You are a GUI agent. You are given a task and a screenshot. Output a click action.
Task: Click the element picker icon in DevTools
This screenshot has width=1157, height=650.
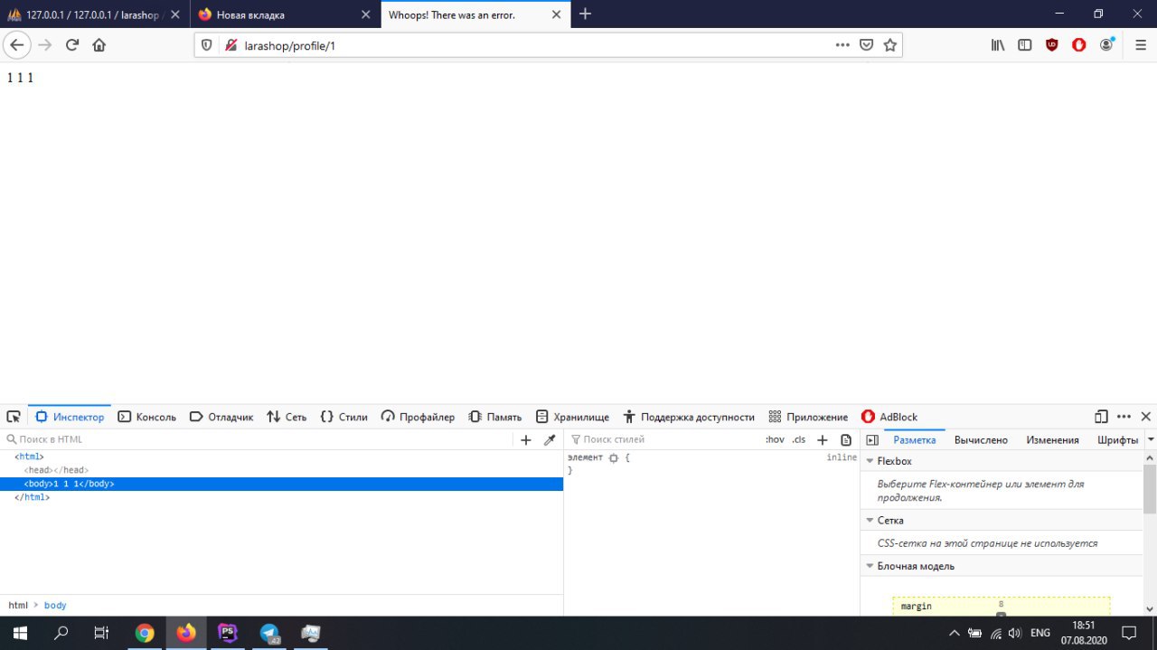click(x=14, y=417)
